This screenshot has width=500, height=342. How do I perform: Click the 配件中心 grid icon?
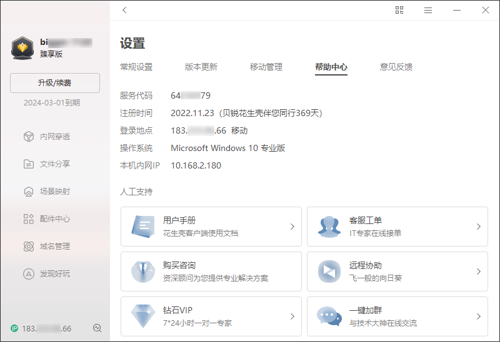click(28, 219)
